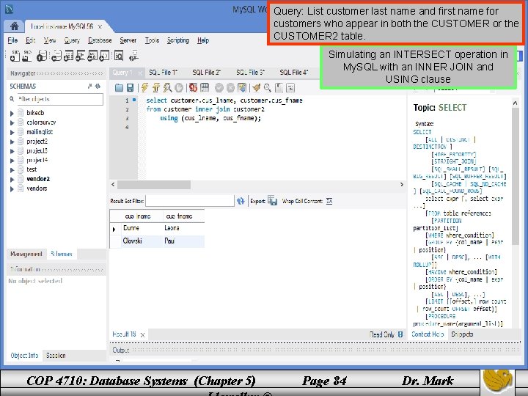528x396 pixels.
Task: Close the Result 19 tab
Action: [x=142, y=334]
